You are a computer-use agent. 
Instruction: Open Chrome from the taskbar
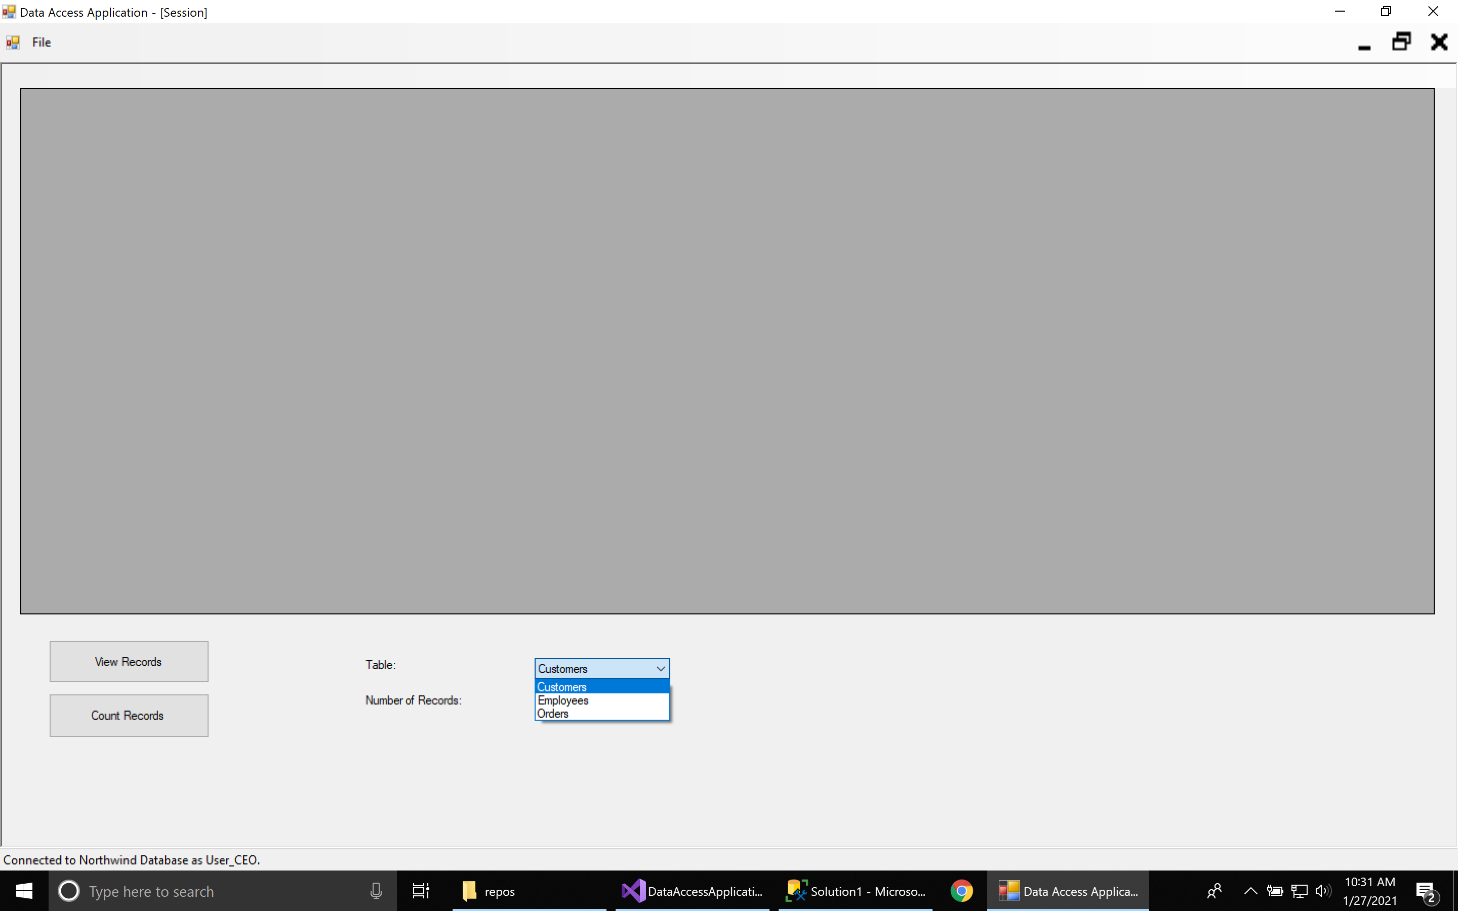click(x=961, y=891)
